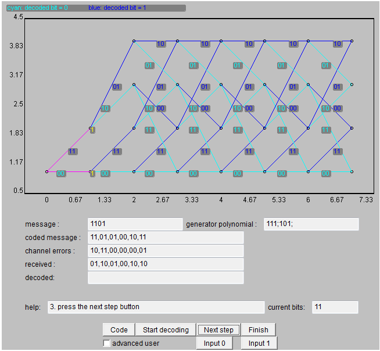
Task: Click y-axis tick label 4.5
Action: tap(18, 17)
